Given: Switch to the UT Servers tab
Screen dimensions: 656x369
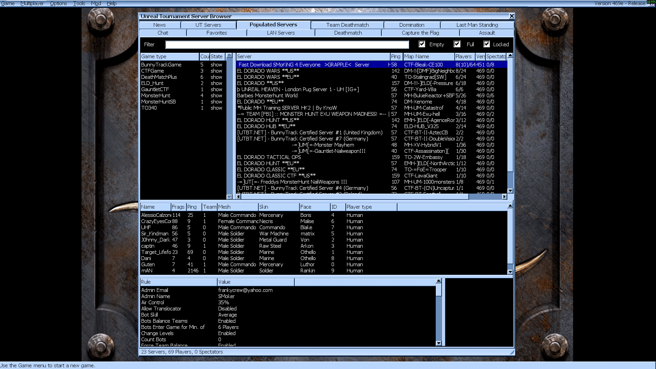Looking at the screenshot, I should pyautogui.click(x=208, y=25).
